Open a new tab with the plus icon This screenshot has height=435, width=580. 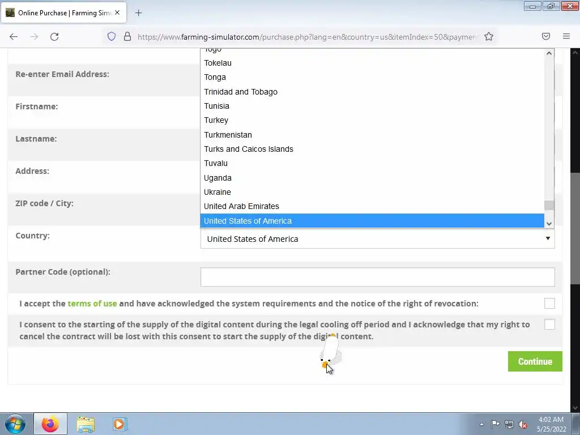point(138,13)
